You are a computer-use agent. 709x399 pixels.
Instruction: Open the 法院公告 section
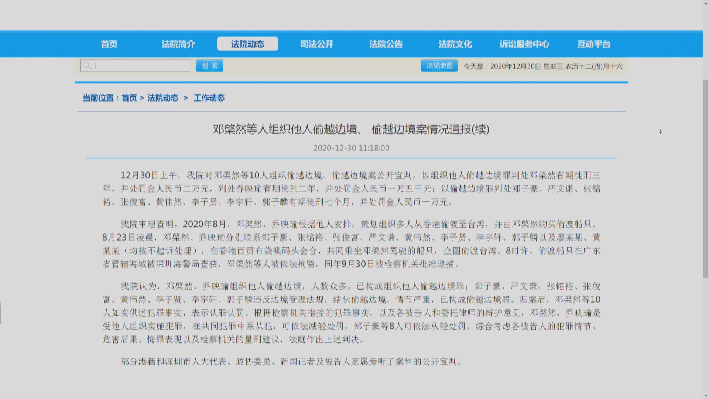[386, 44]
